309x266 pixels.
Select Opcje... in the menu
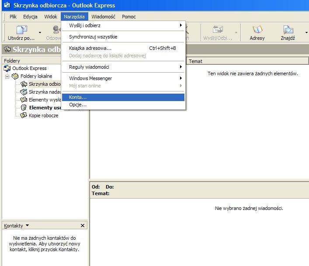tap(78, 105)
